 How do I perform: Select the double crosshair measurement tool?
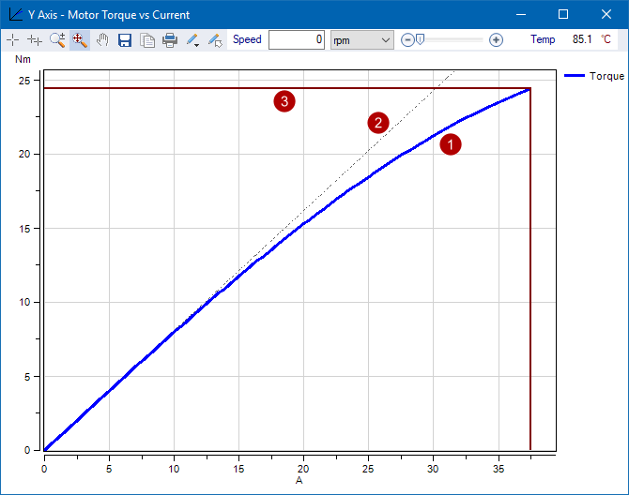(x=35, y=39)
